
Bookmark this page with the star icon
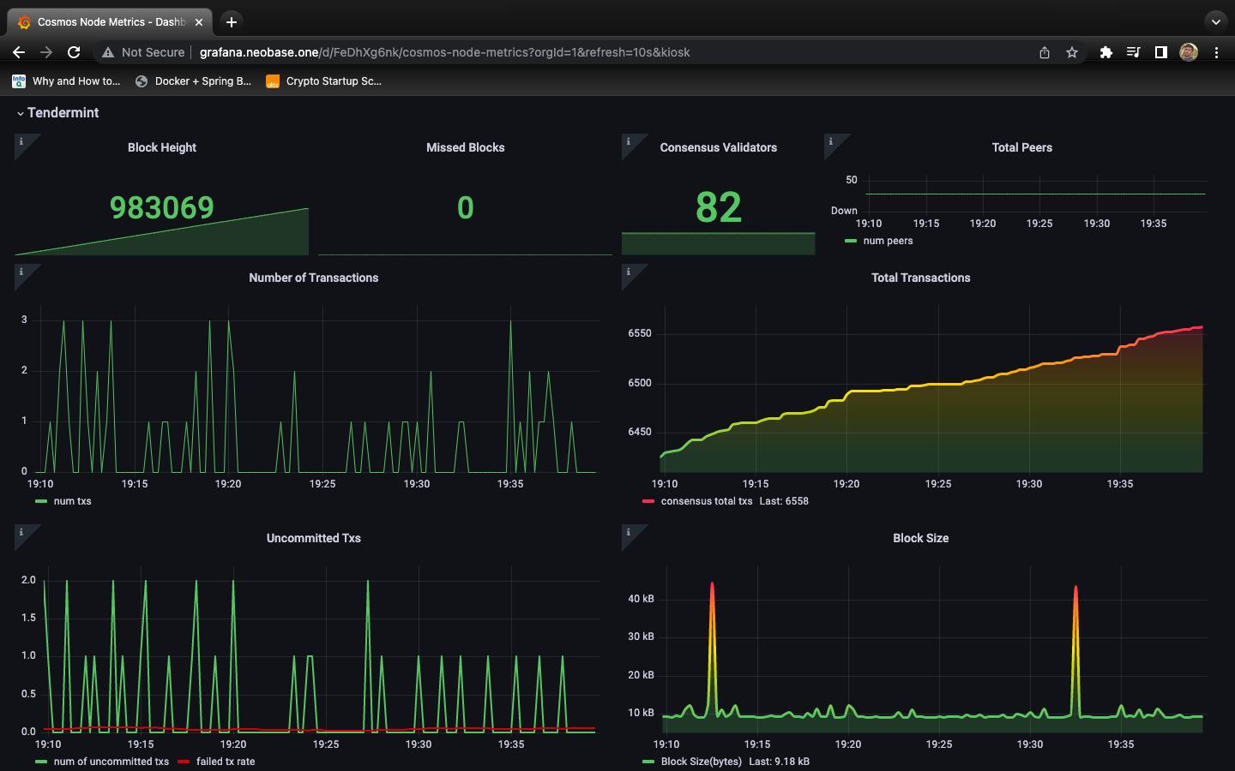point(1072,52)
